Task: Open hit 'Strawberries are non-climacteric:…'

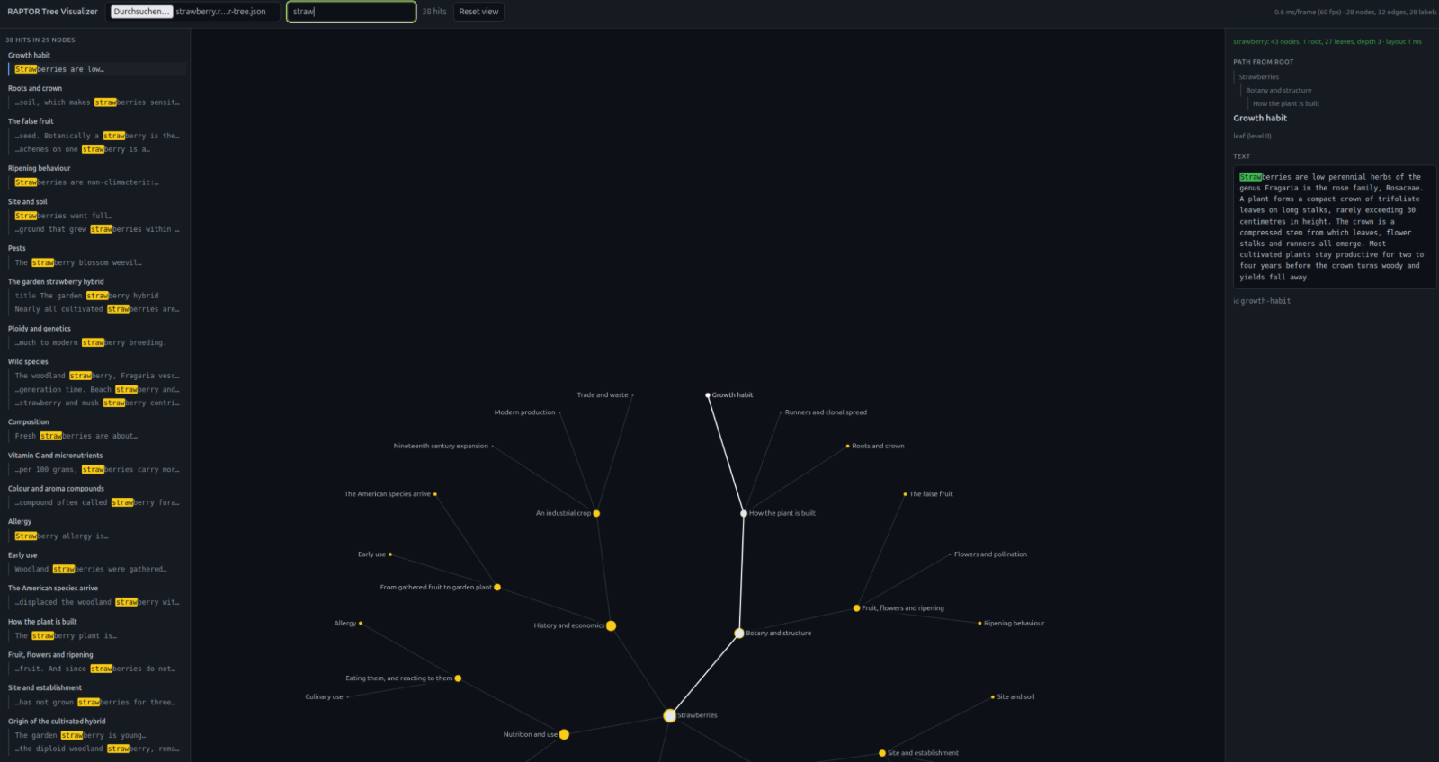Action: [98, 182]
